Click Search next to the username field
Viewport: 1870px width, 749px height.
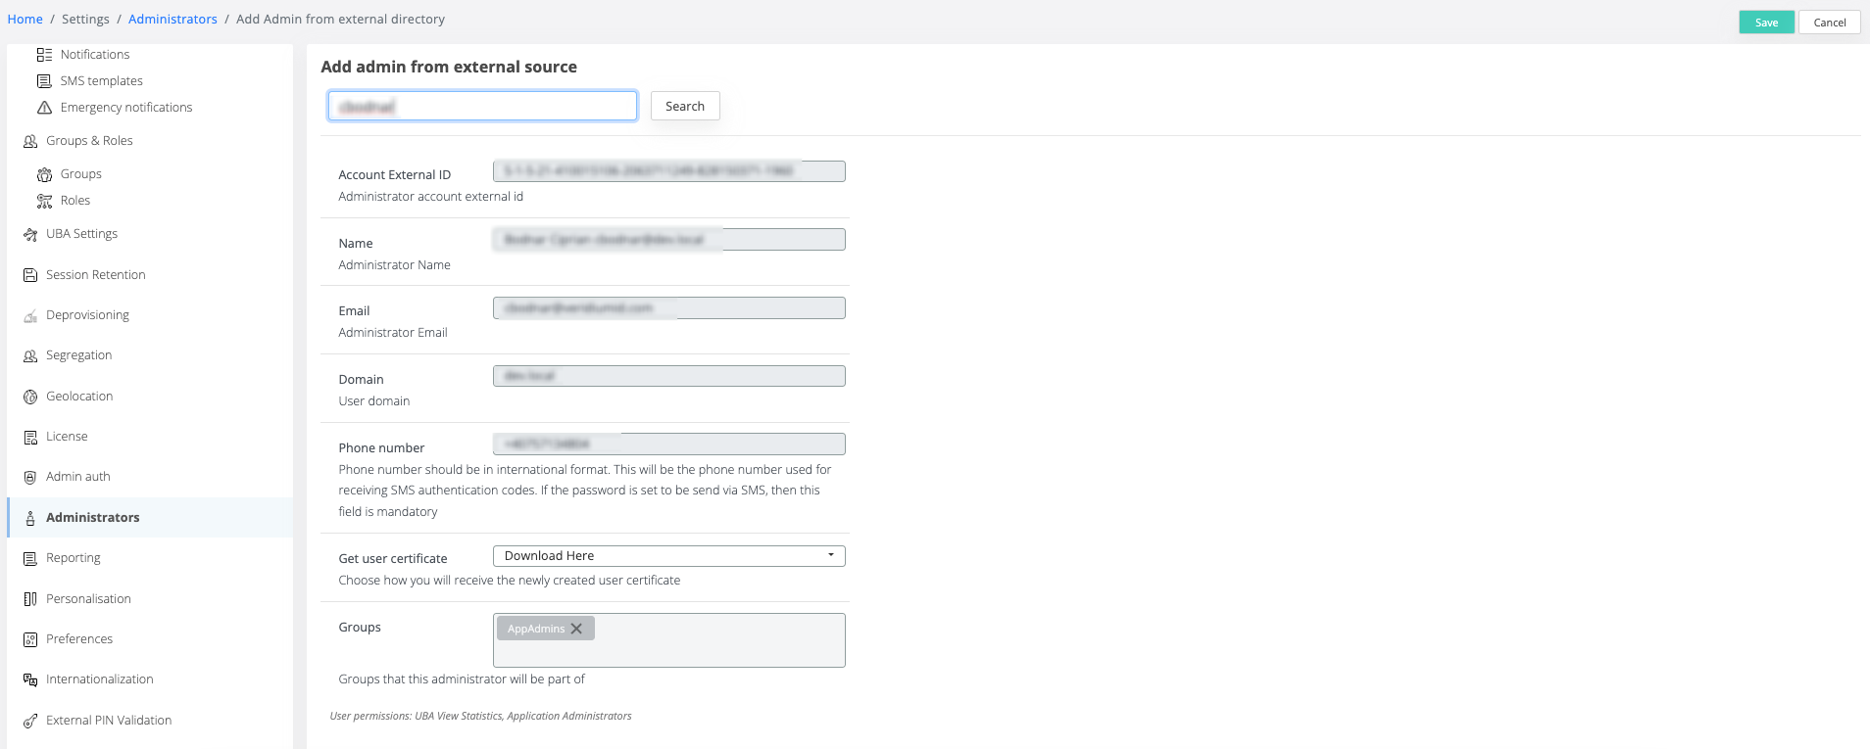pyautogui.click(x=684, y=106)
